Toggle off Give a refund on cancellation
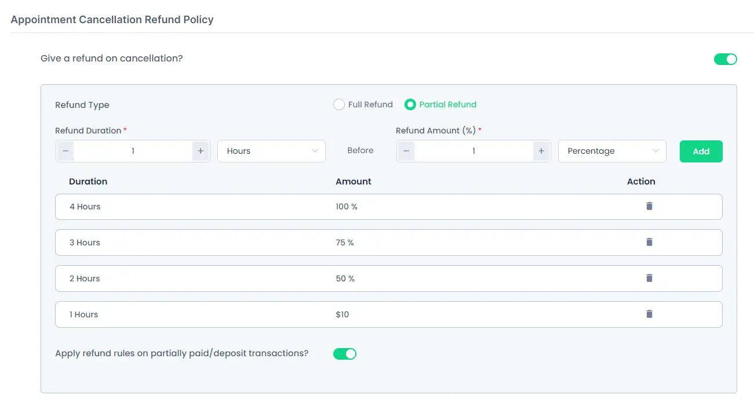 click(x=725, y=59)
